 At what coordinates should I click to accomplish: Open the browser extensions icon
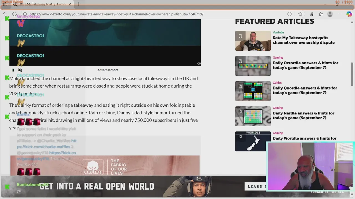311,14
